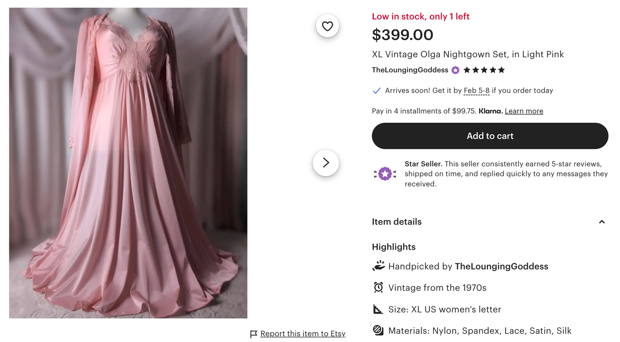
Task: Add the nightgown set to cart
Action: coord(490,136)
